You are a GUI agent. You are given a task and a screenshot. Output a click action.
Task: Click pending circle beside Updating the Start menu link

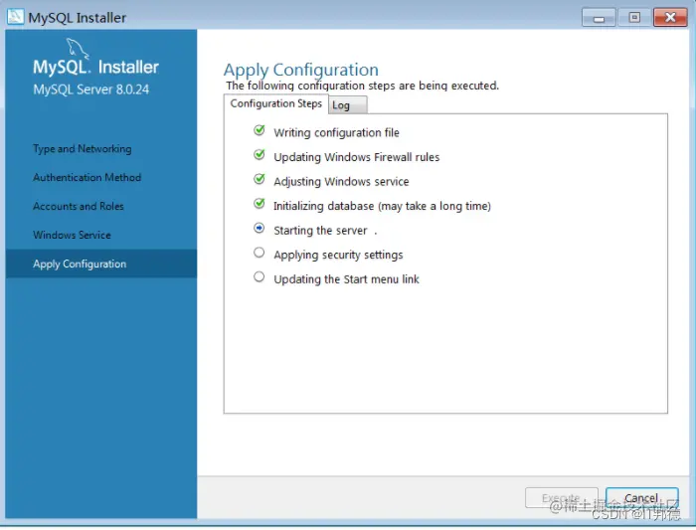tap(259, 277)
